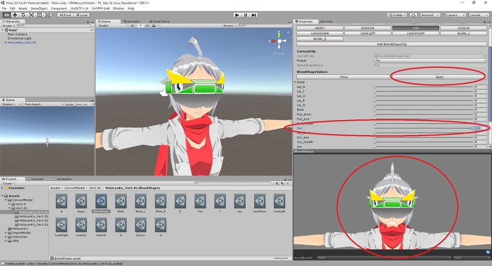Screen dimensions: 492x266
Task: Select the Sorrow asset icon
Action: [x=141, y=225]
